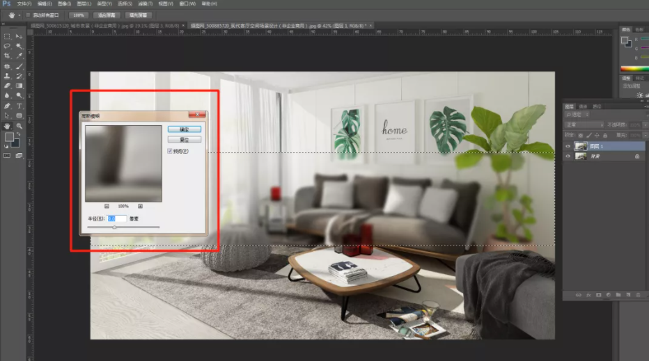Reset default foreground and background colors
The height and width of the screenshot is (361, 649).
(6, 146)
